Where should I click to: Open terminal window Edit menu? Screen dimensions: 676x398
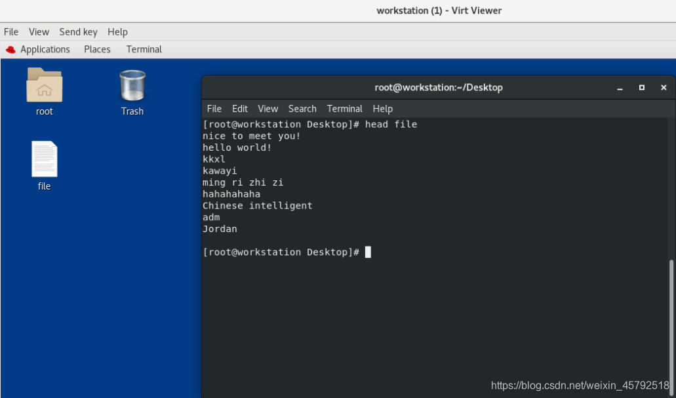[x=240, y=109]
